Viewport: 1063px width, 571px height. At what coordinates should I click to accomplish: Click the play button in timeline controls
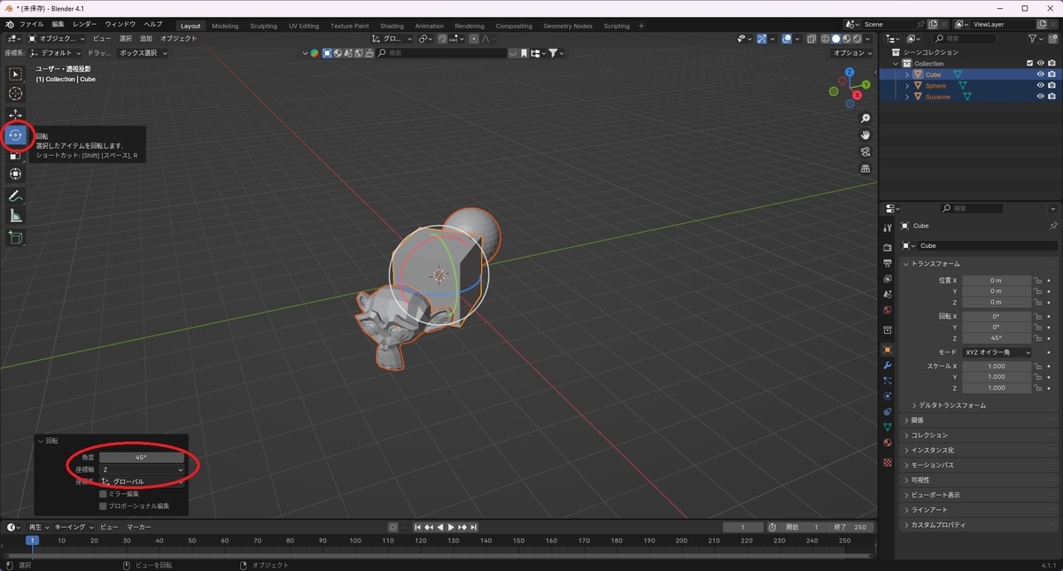451,527
